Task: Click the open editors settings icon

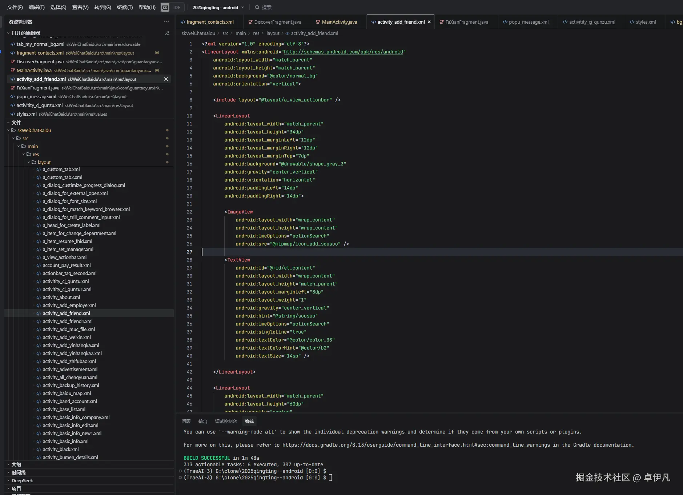Action: click(x=167, y=33)
